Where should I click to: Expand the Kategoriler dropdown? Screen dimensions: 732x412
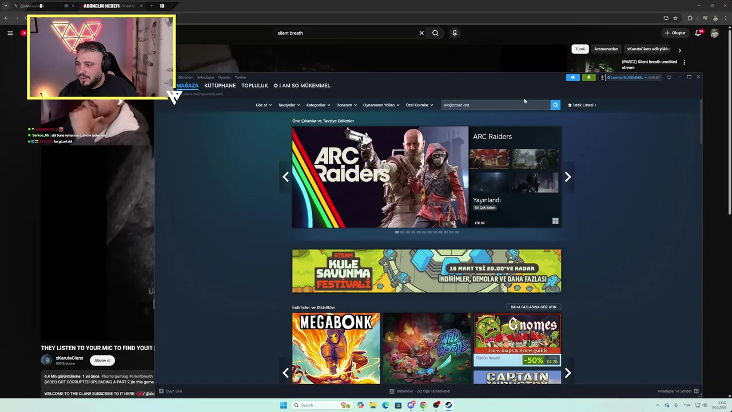coord(318,105)
